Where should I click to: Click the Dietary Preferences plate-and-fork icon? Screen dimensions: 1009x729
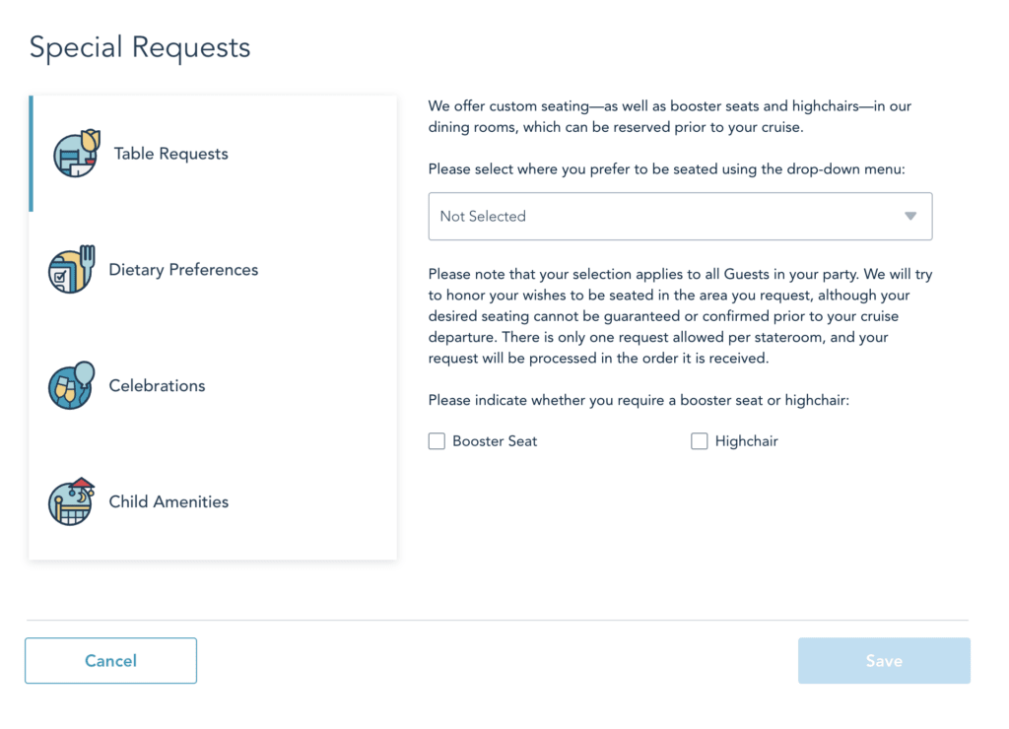(71, 269)
